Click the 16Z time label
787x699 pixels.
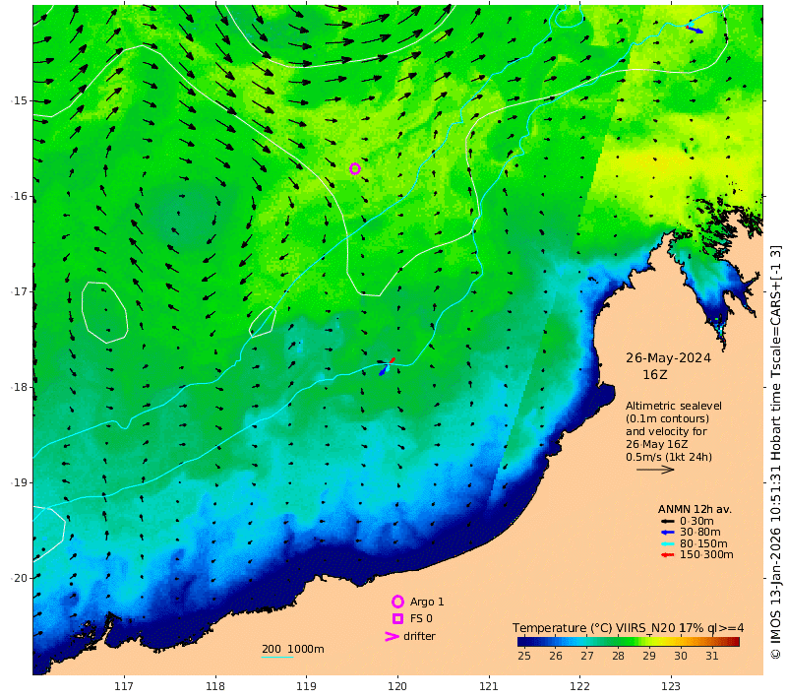coord(655,375)
